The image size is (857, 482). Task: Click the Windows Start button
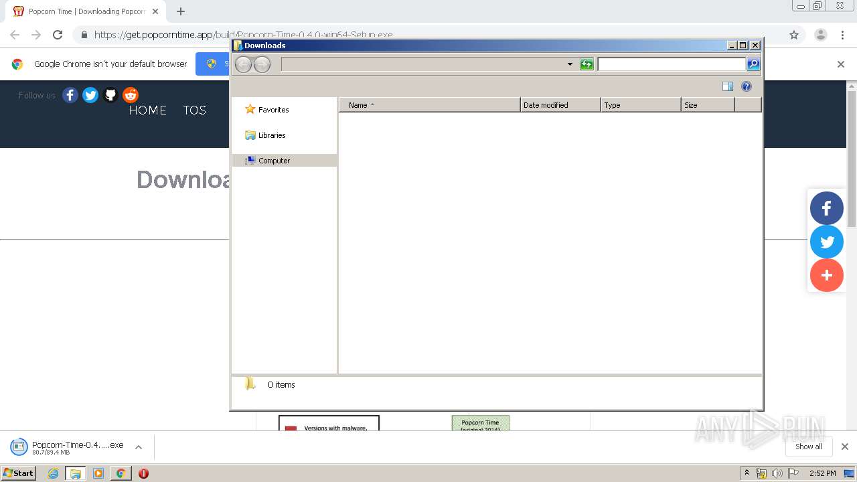19,473
